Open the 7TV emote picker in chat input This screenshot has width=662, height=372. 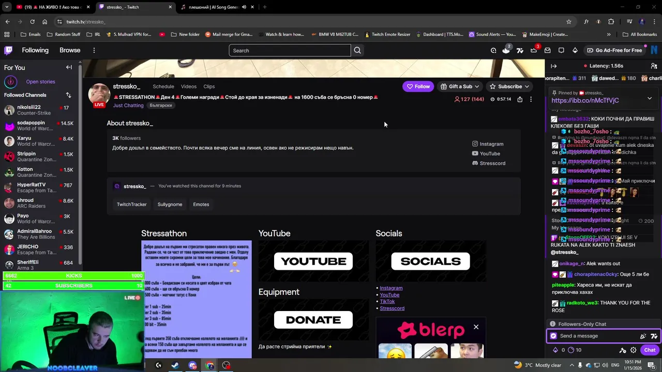[x=654, y=336]
